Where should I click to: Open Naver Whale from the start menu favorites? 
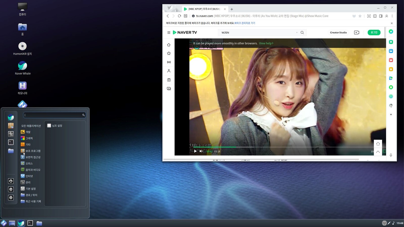coord(11,117)
